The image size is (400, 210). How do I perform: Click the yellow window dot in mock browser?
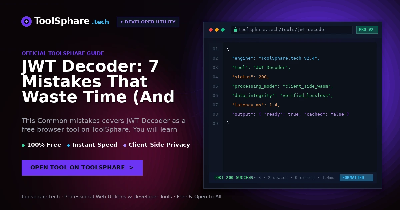pos(217,30)
